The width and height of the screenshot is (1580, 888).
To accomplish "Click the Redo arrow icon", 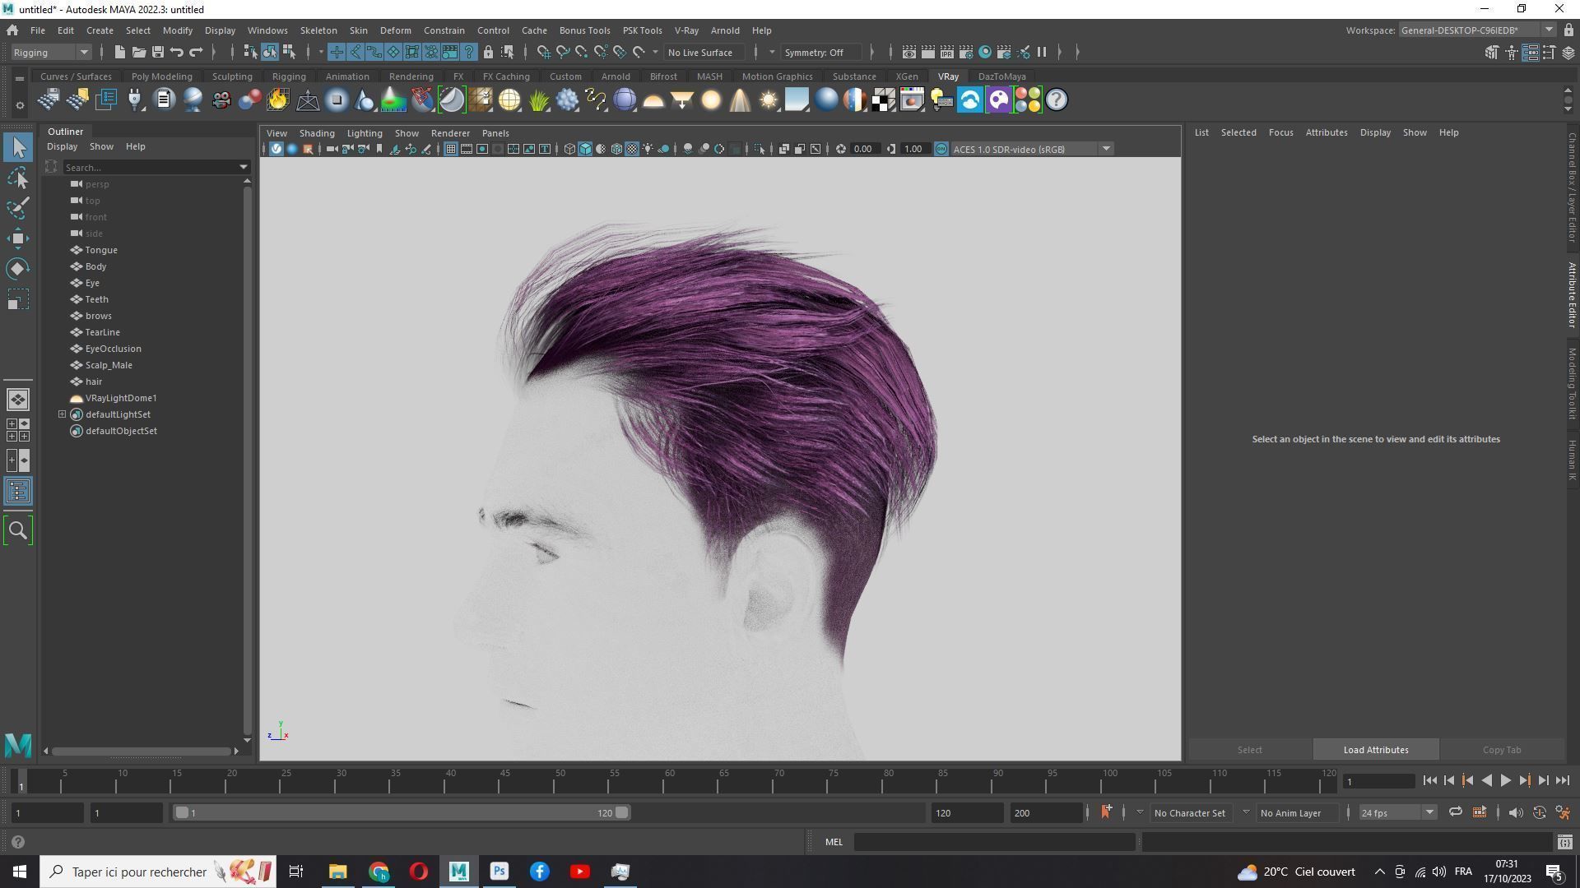I will (196, 52).
